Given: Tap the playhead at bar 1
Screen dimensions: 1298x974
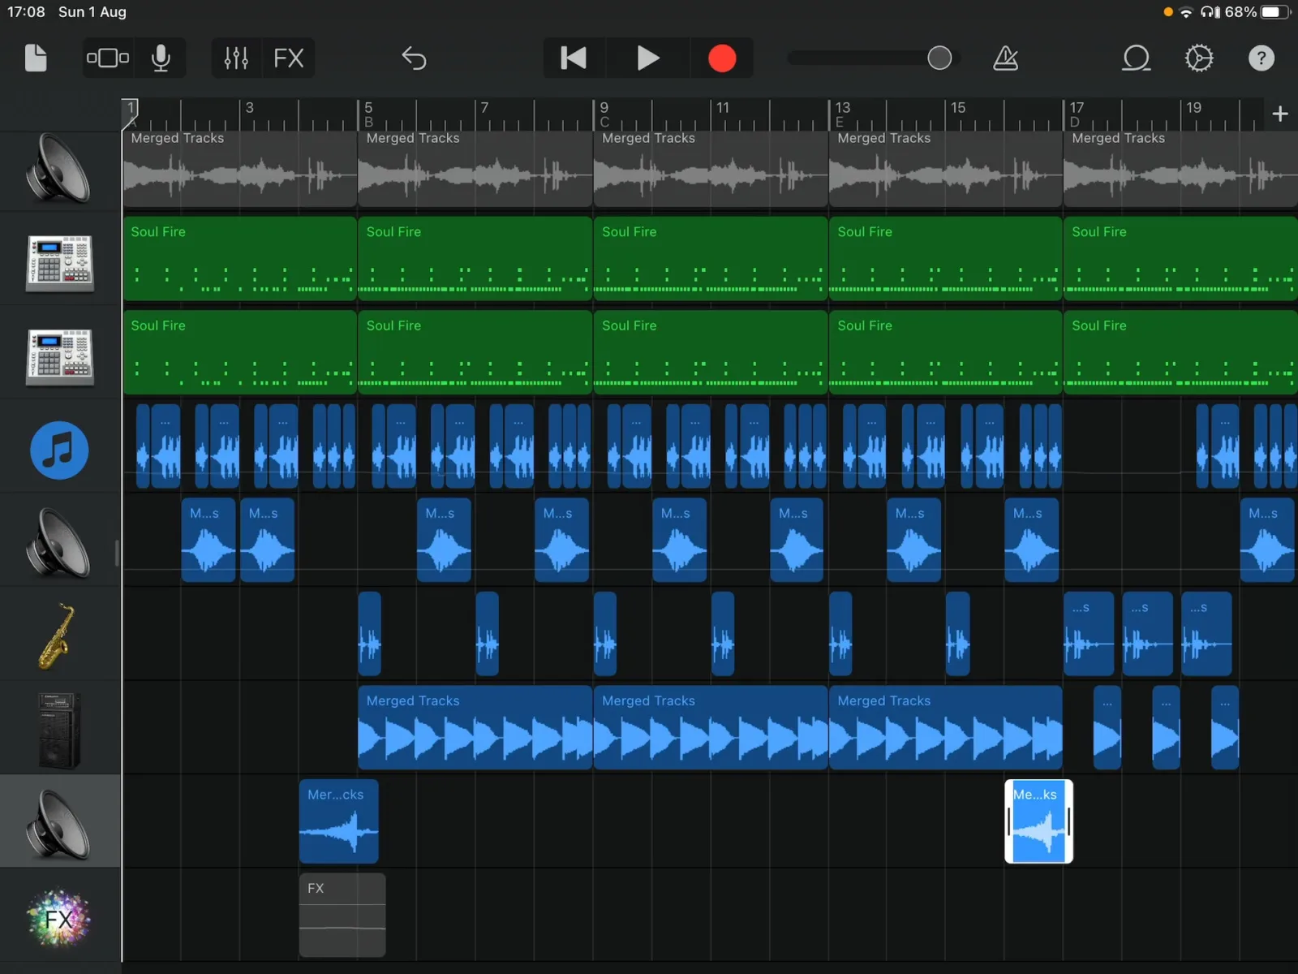Looking at the screenshot, I should click(x=130, y=114).
